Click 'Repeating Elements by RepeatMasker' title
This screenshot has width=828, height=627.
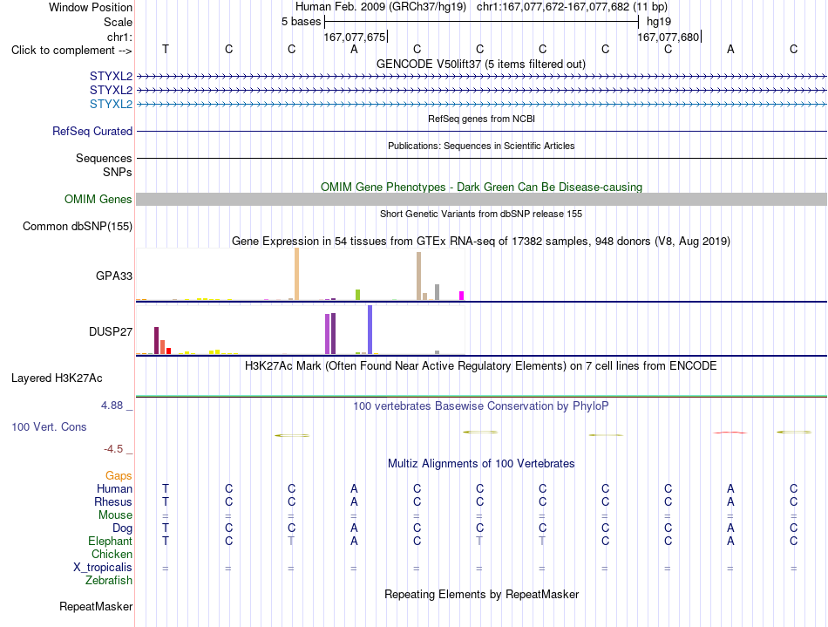[x=482, y=594]
